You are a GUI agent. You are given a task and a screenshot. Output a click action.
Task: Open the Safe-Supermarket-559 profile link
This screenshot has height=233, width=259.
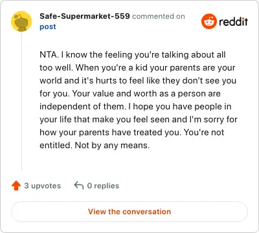pyautogui.click(x=85, y=16)
